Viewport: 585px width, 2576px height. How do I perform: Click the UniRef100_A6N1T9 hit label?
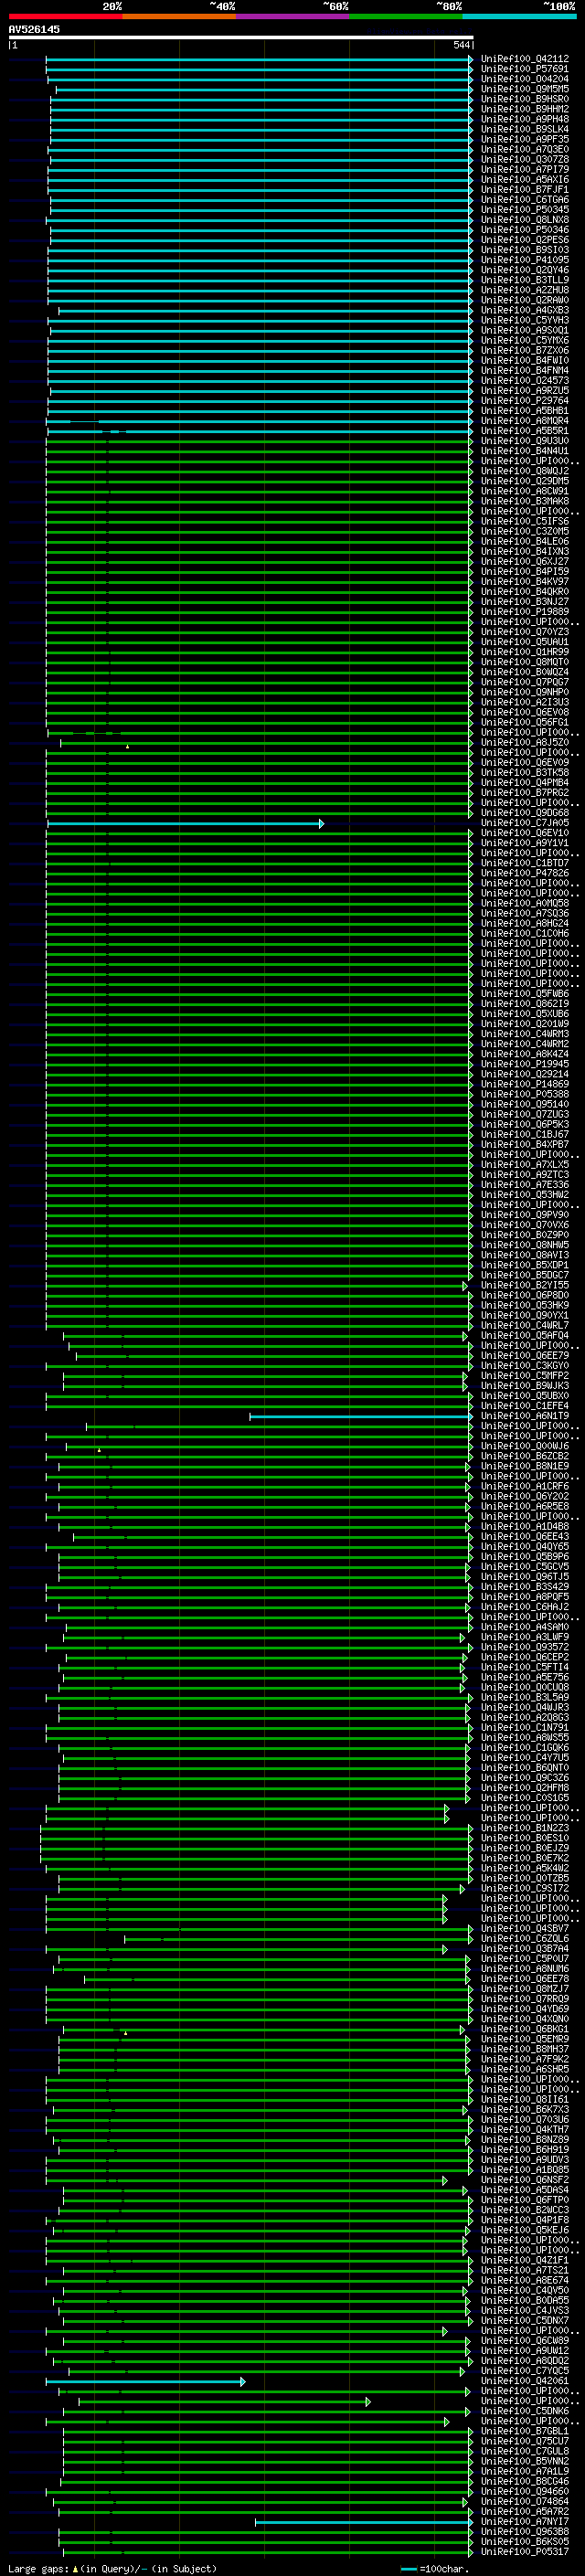[x=525, y=1416]
